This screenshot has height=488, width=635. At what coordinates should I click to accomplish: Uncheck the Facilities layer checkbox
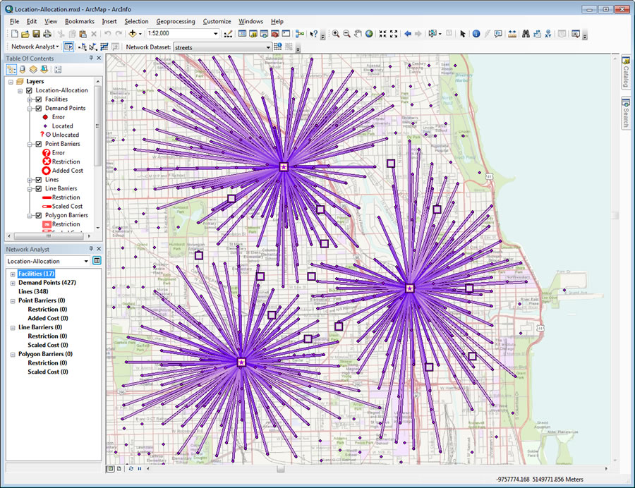39,99
